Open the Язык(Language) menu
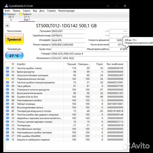The width and height of the screenshot is (153, 153). click(66, 11)
